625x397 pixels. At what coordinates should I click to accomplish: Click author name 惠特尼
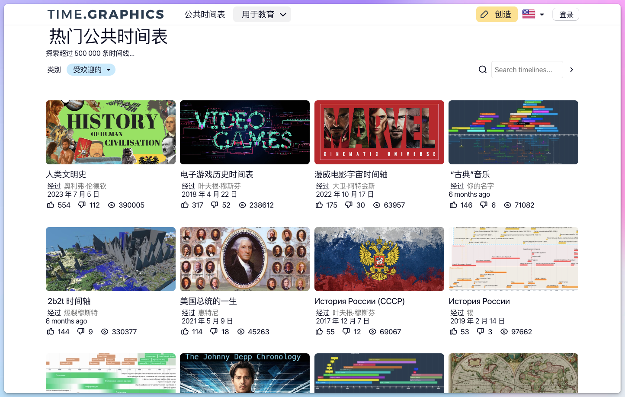(x=208, y=313)
